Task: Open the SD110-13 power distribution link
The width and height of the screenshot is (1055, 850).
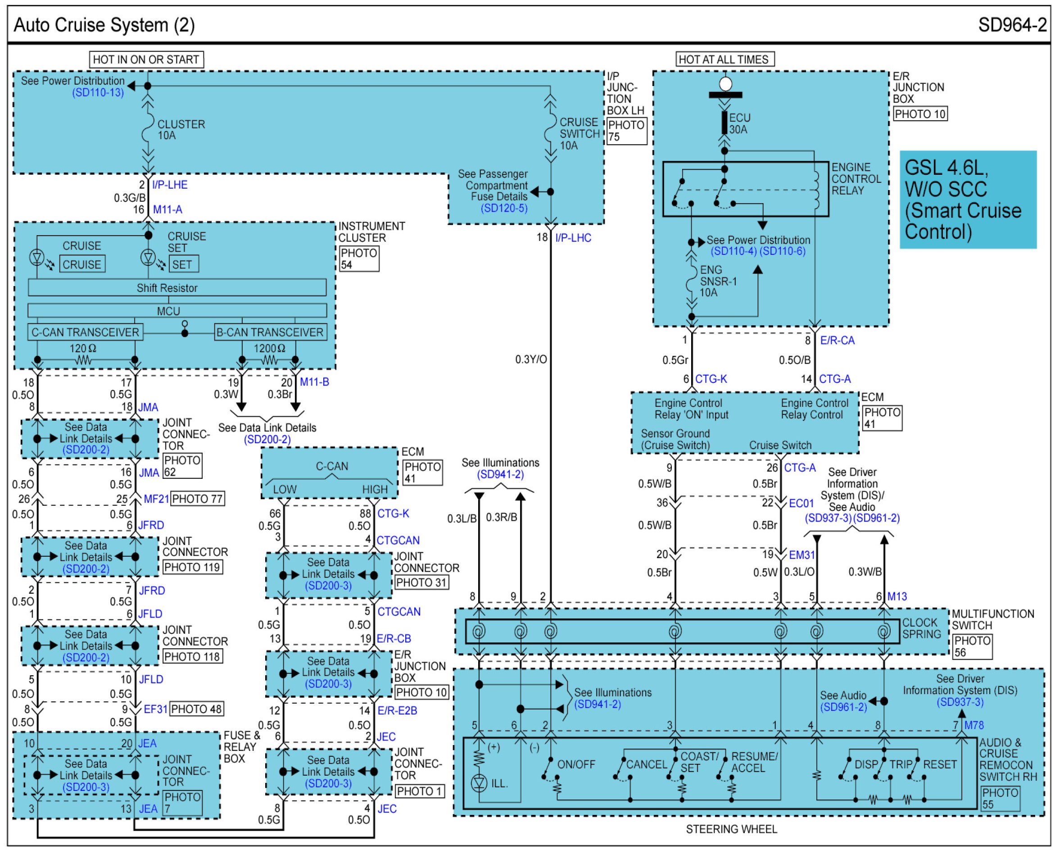Action: [x=98, y=92]
